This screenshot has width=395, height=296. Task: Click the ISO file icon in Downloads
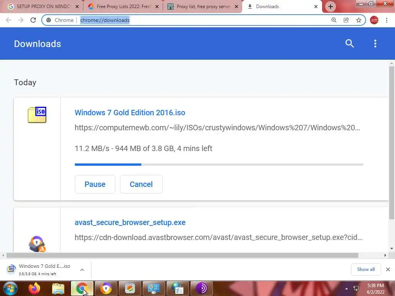[x=37, y=115]
